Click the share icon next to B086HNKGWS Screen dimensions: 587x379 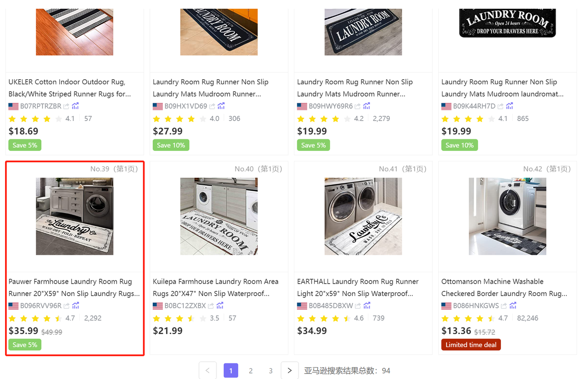[504, 306]
